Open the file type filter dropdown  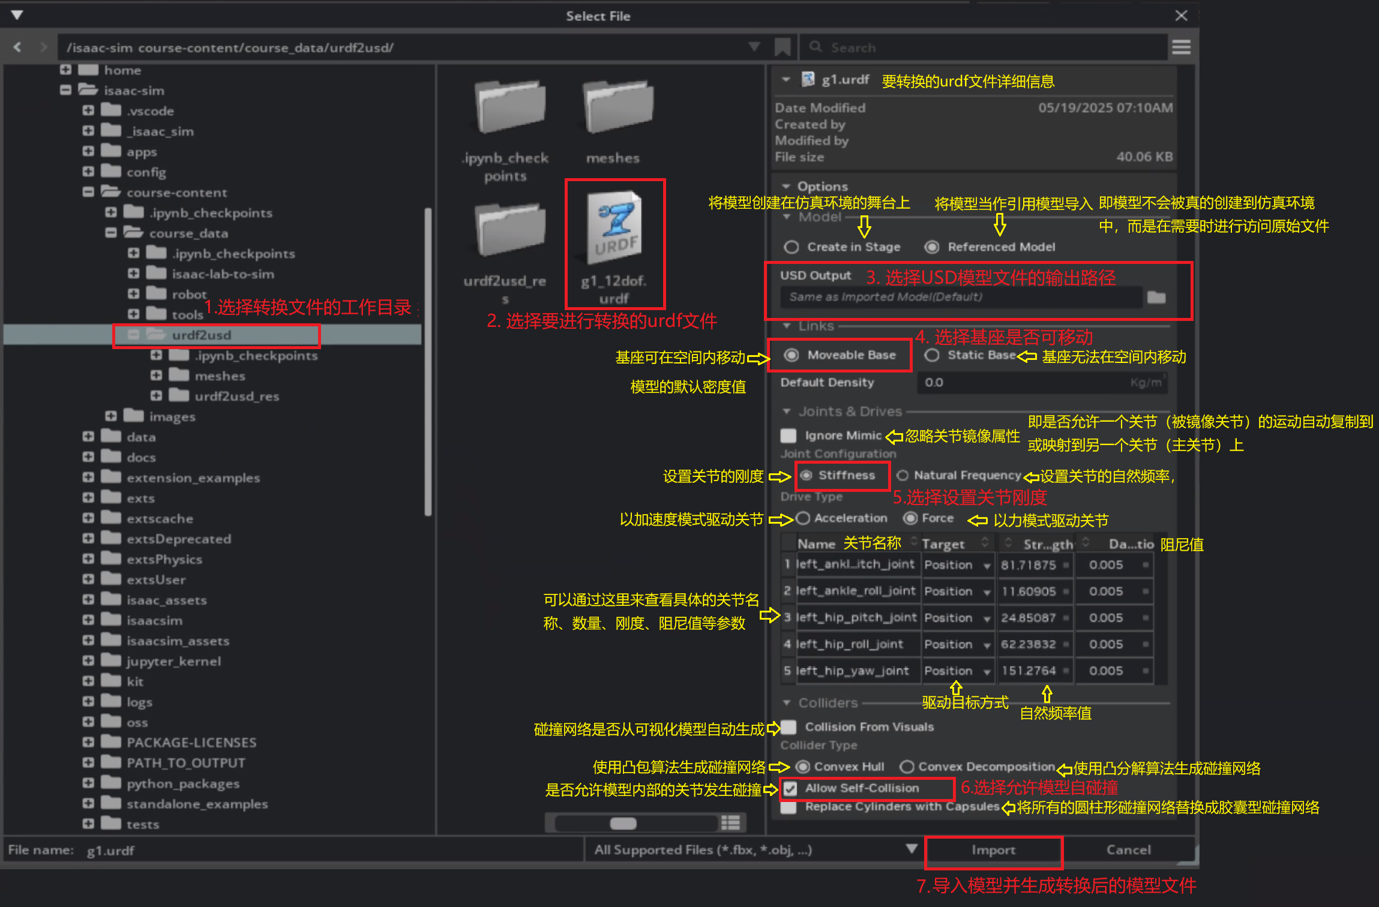click(911, 848)
